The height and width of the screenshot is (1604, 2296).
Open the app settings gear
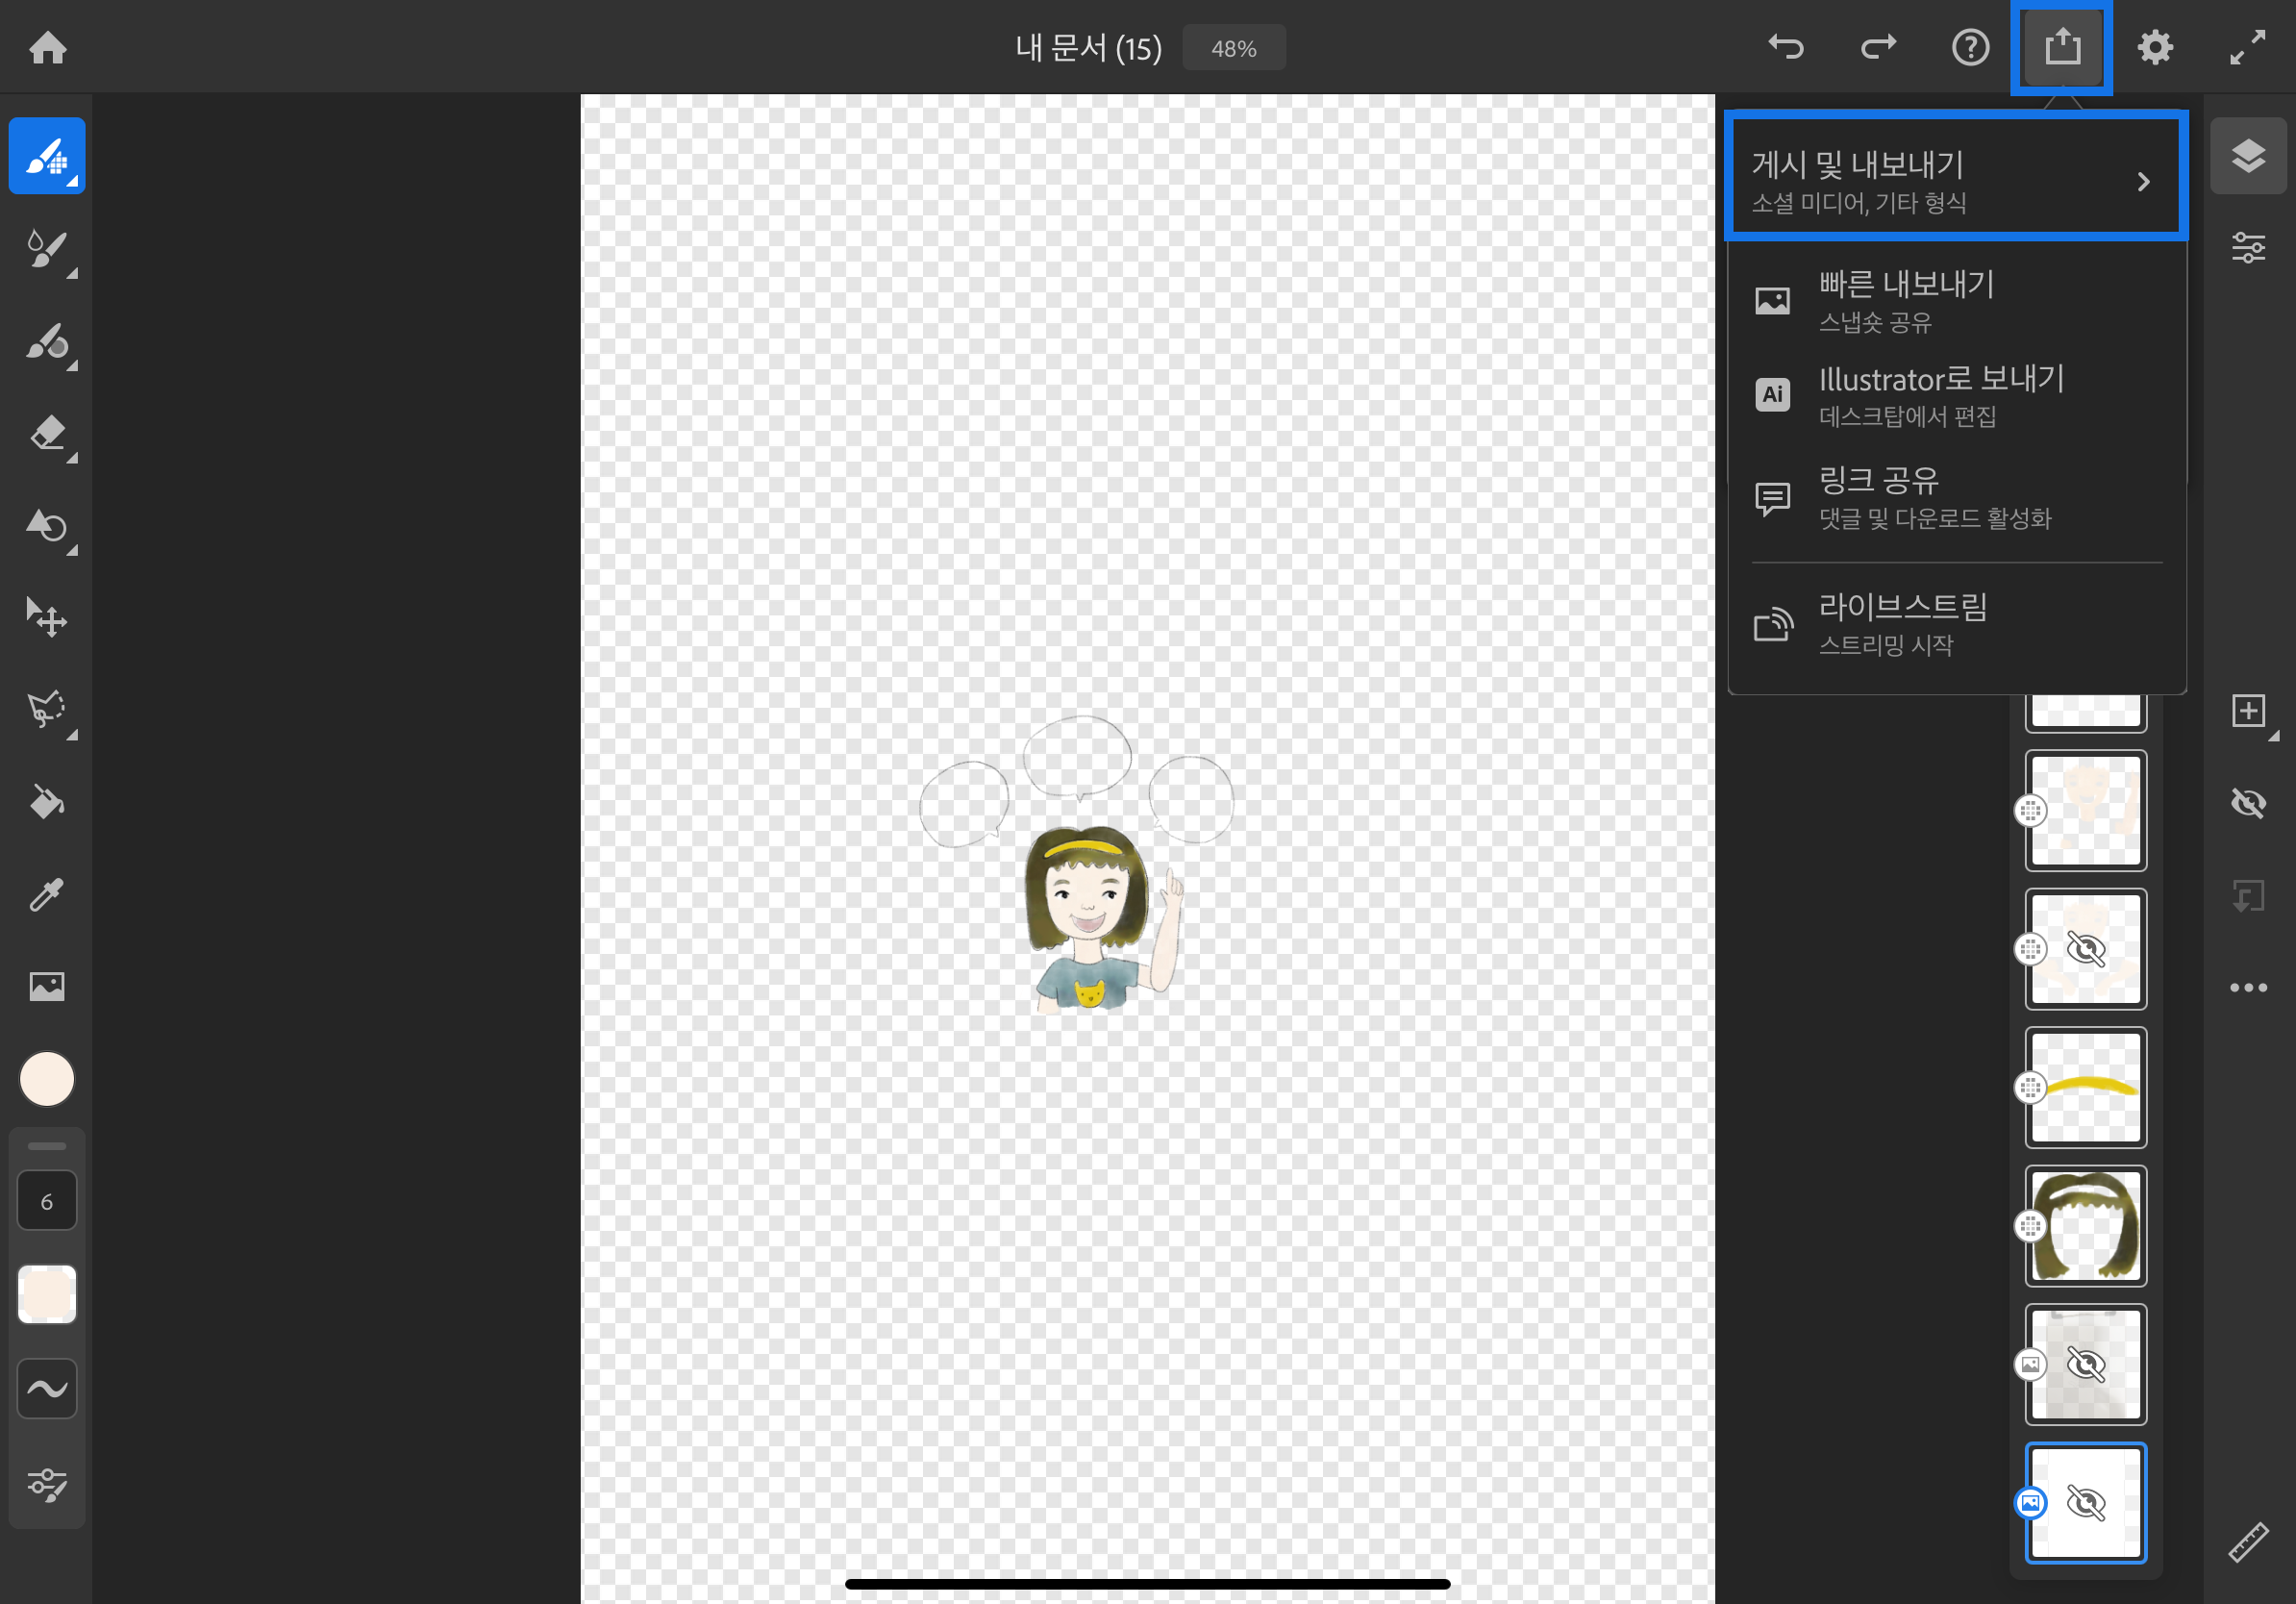click(2155, 47)
